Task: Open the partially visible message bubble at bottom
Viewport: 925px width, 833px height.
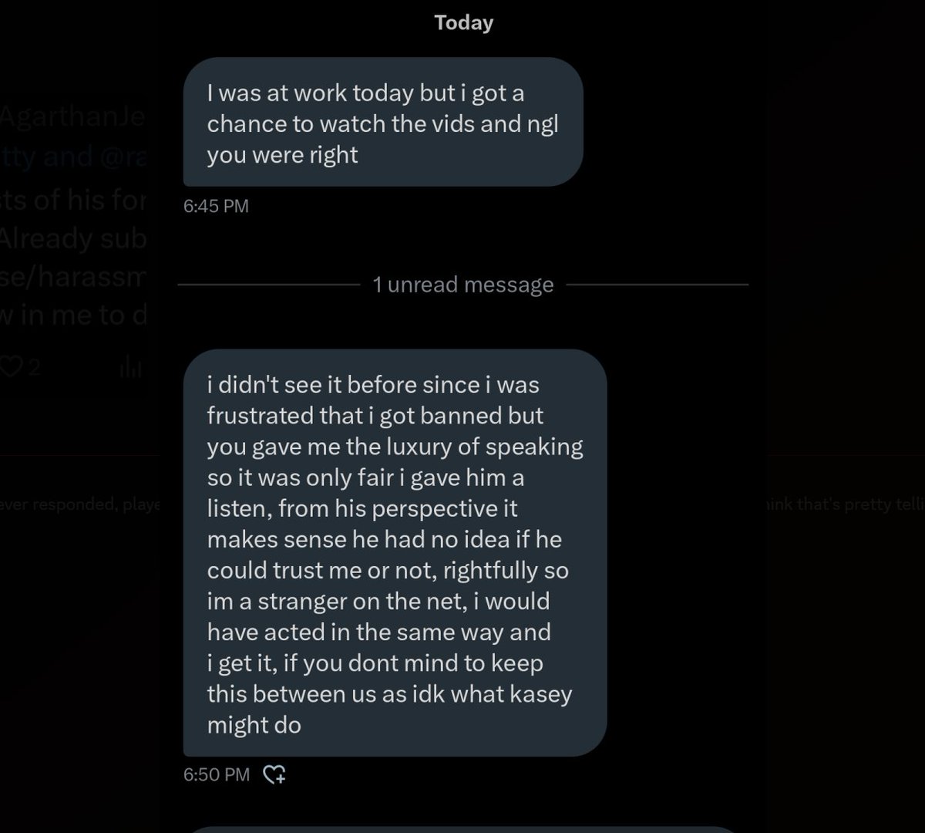Action: (x=462, y=829)
